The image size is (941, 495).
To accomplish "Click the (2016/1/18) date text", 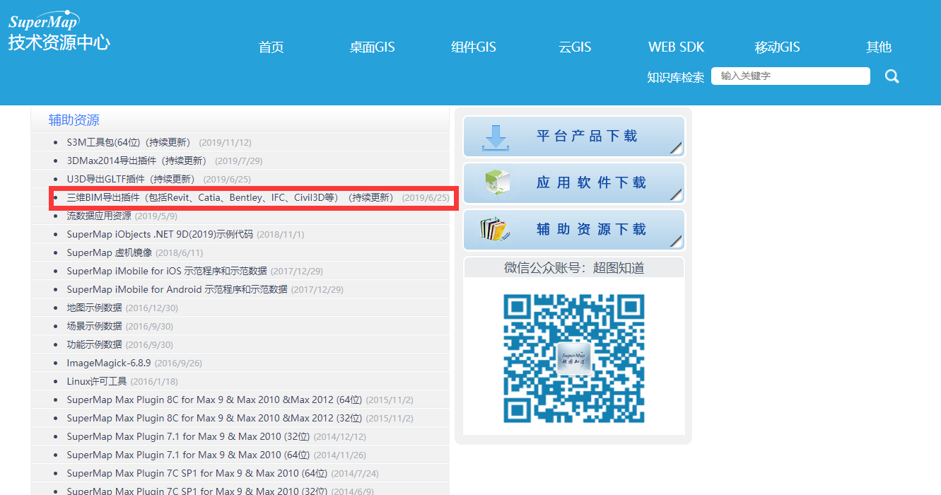I will tap(154, 381).
